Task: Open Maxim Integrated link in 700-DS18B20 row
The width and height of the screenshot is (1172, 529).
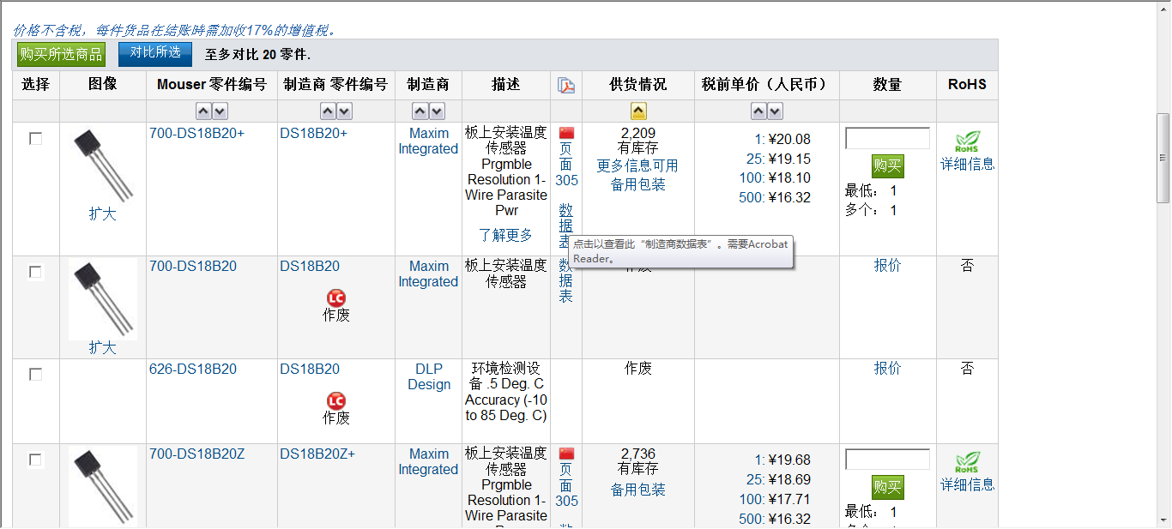Action: (428, 274)
